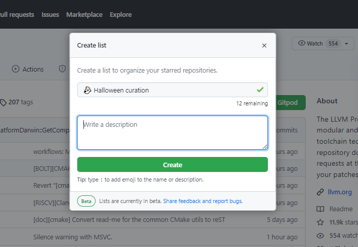The image size is (358, 247).
Task: Click the 'workflows:' commit message row
Action: (52, 151)
